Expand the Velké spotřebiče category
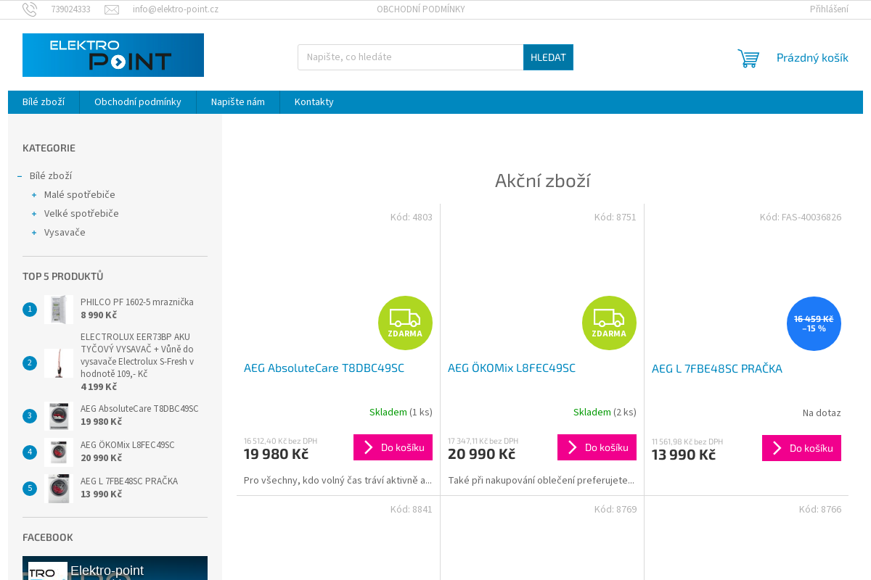 pyautogui.click(x=34, y=214)
